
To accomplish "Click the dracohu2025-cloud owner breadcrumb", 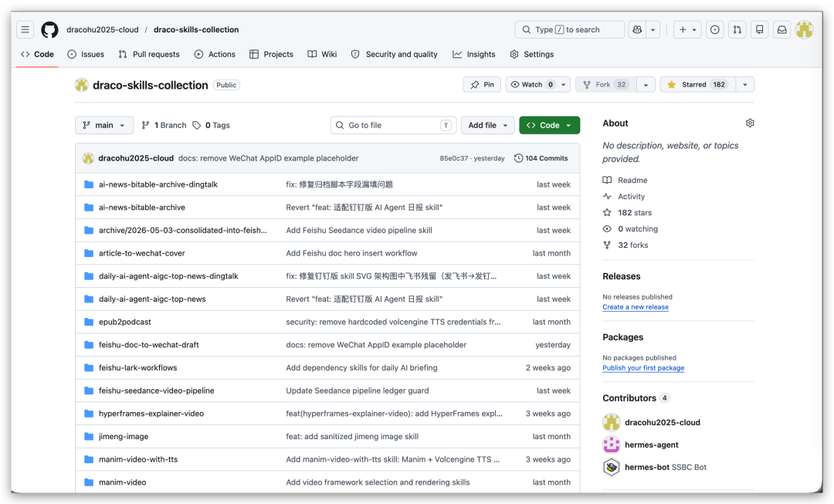I will pos(103,30).
